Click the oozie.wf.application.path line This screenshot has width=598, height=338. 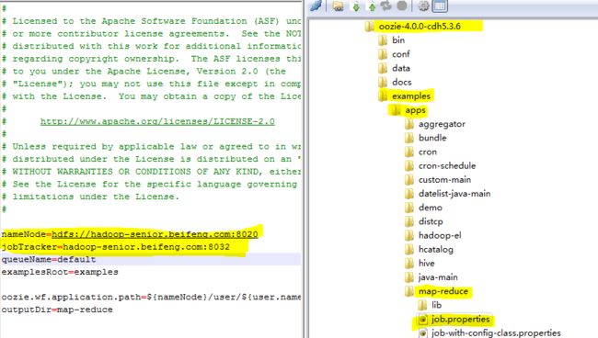coord(151,297)
